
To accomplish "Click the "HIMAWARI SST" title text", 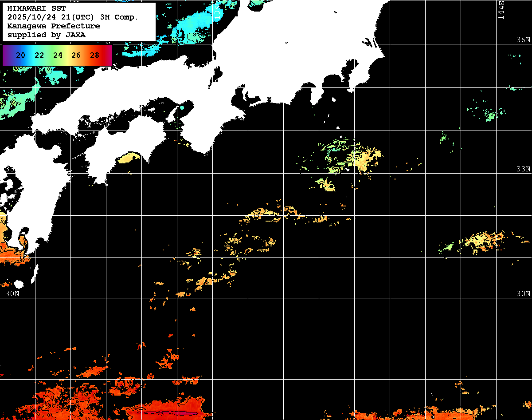I will (x=36, y=8).
